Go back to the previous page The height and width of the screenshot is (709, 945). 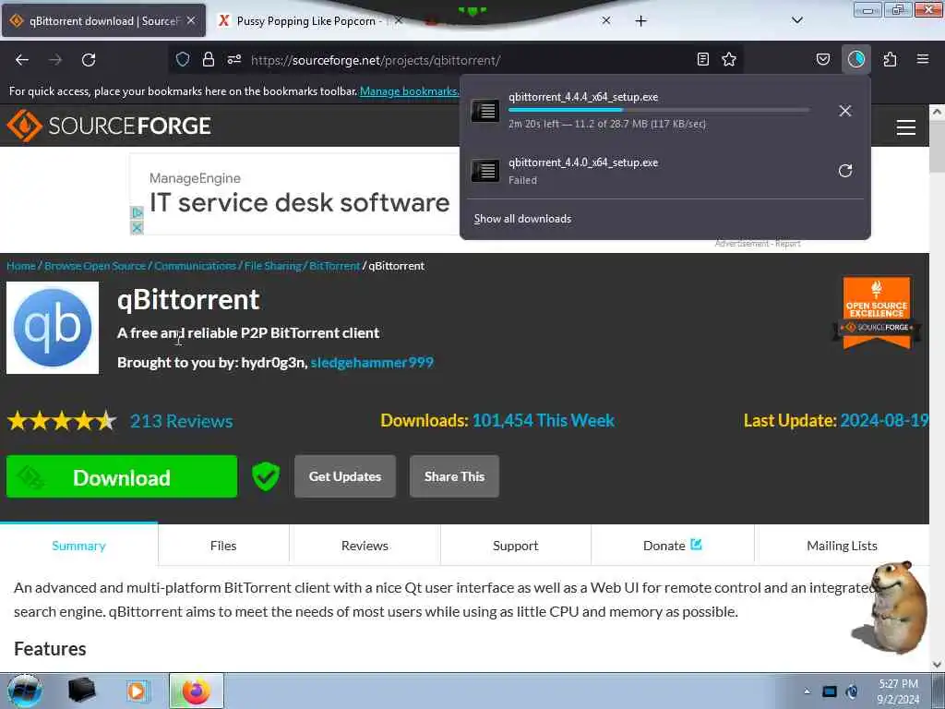pyautogui.click(x=22, y=60)
